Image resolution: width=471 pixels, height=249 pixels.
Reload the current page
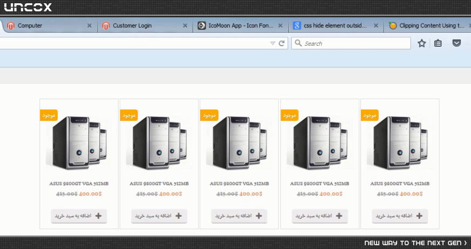tap(282, 44)
